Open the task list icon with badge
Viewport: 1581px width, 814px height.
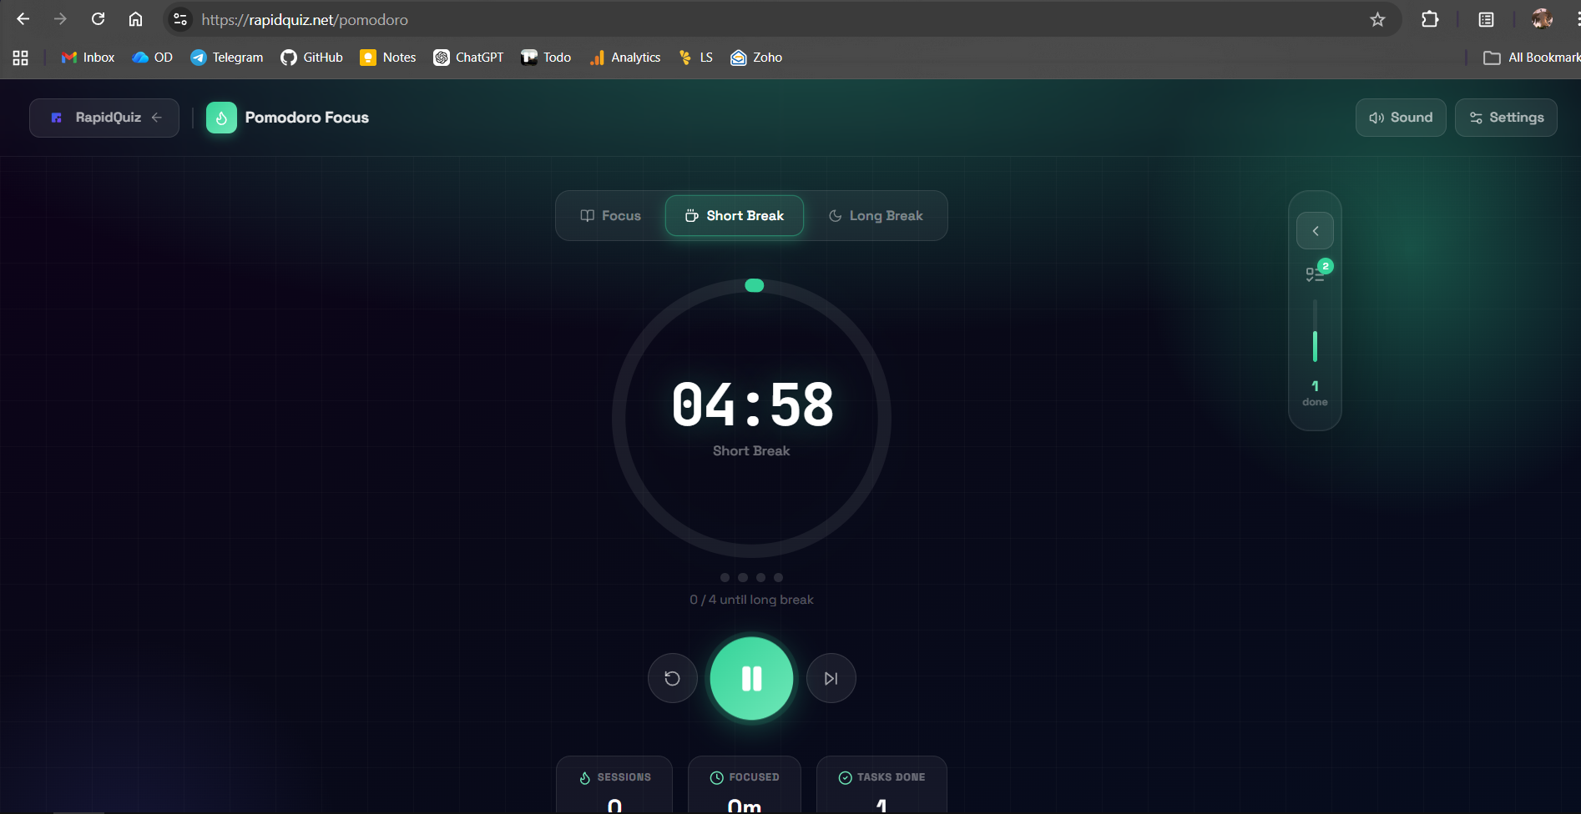(1315, 274)
